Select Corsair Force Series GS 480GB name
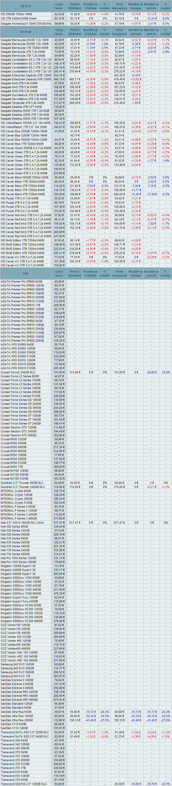The height and width of the screenshot is (786, 172). pos(21,412)
